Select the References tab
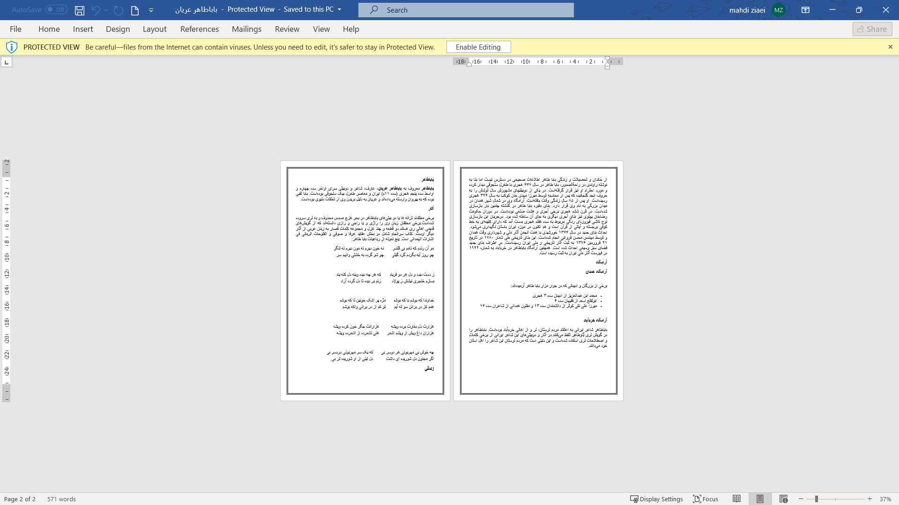This screenshot has width=899, height=505. pos(200,29)
